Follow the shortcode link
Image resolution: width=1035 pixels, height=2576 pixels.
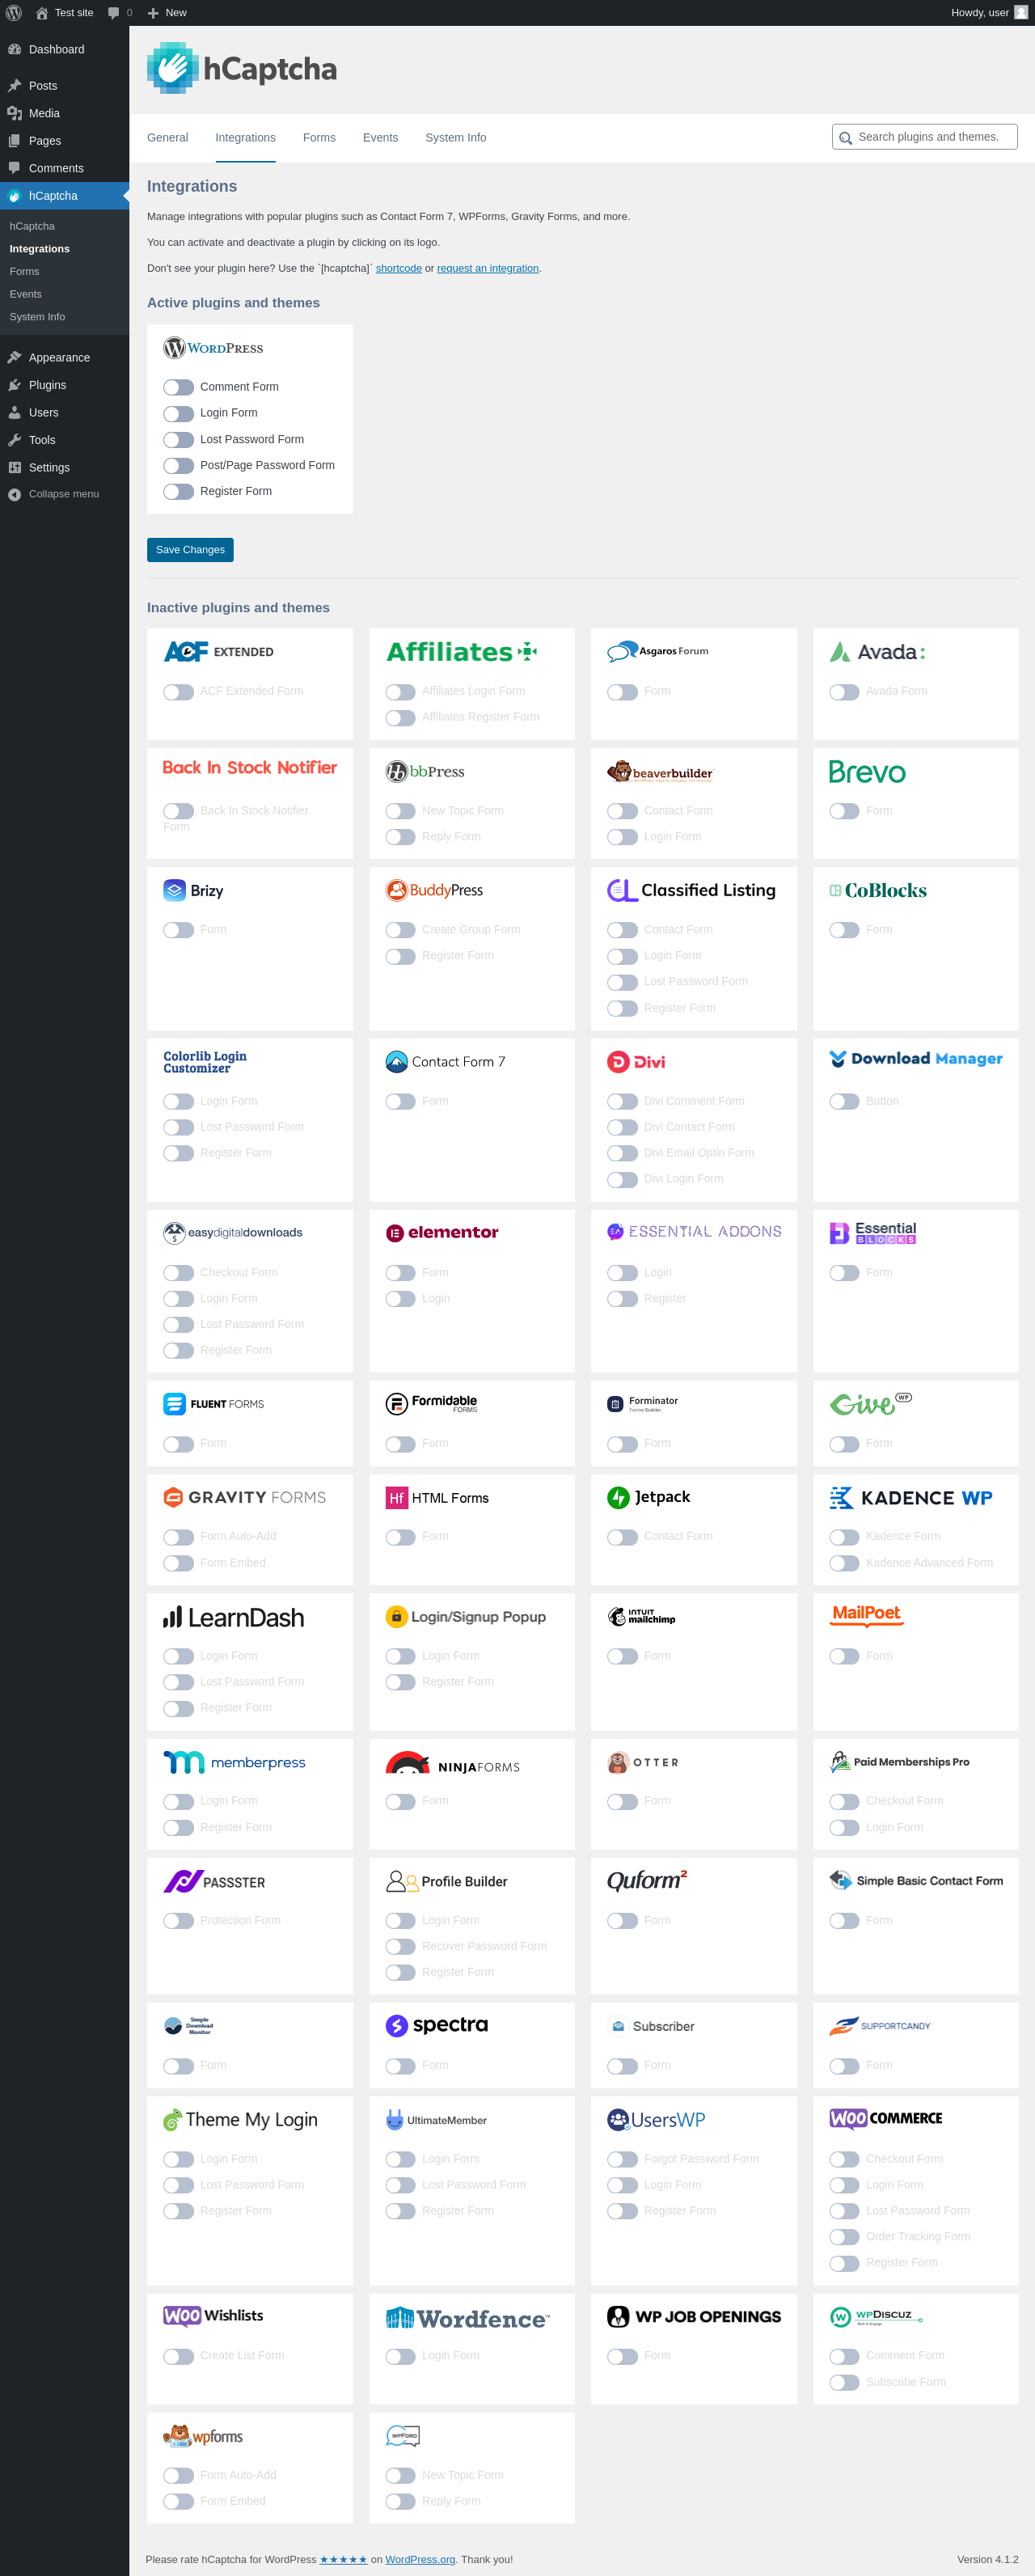pyautogui.click(x=398, y=268)
